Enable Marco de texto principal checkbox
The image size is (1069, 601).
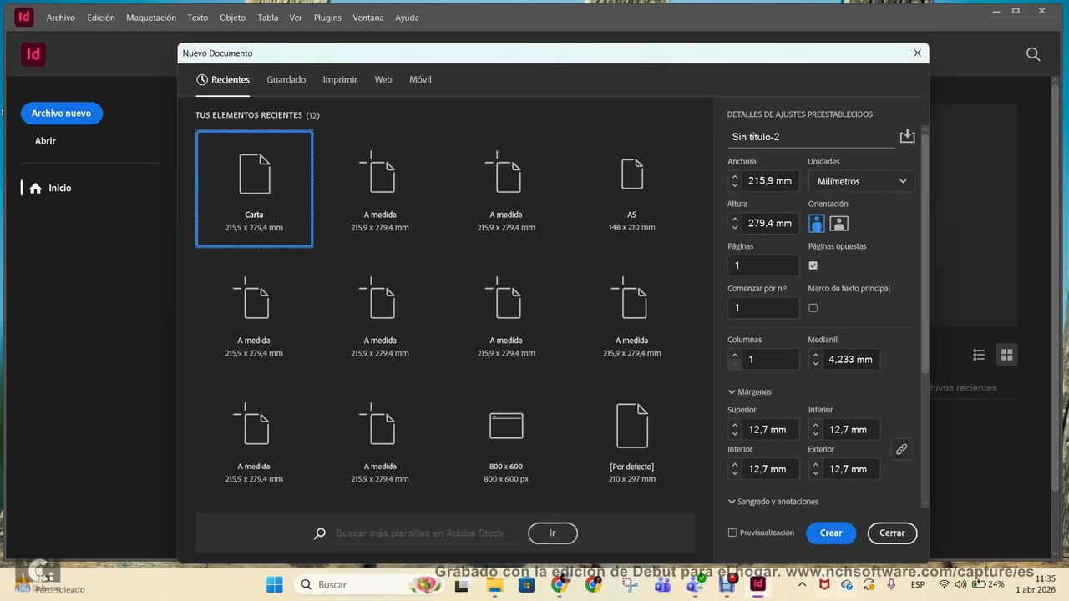(813, 308)
